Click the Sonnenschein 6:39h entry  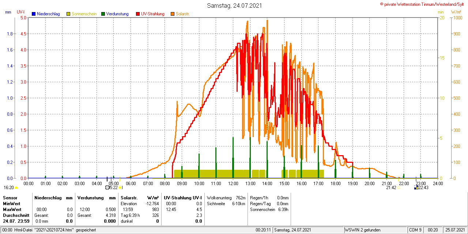269,210
